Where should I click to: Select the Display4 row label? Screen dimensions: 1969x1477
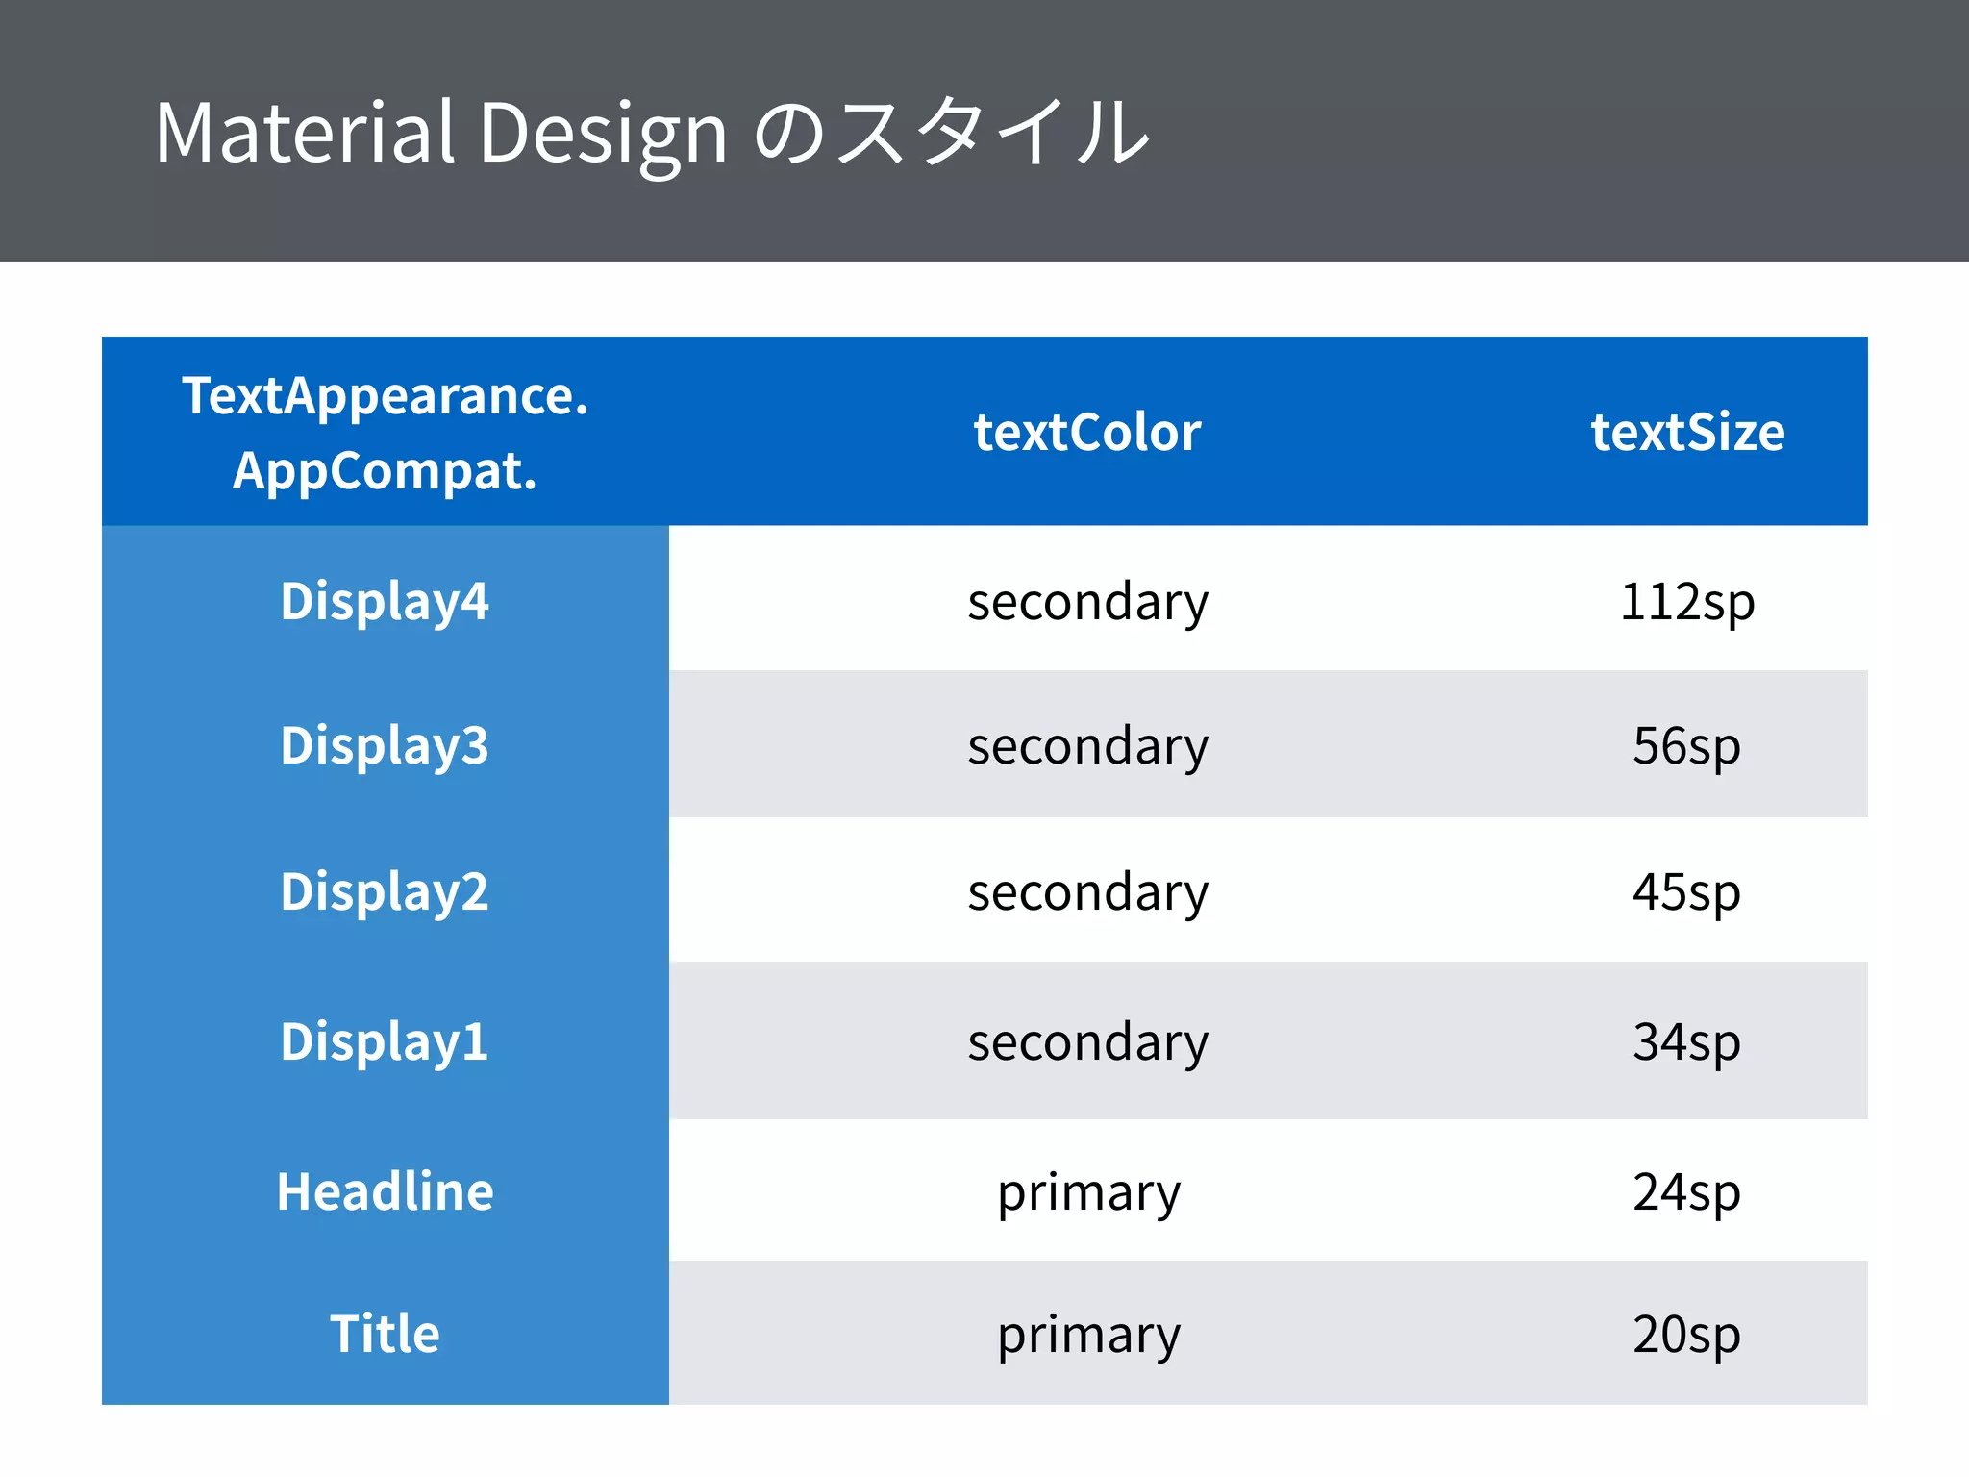pos(385,601)
